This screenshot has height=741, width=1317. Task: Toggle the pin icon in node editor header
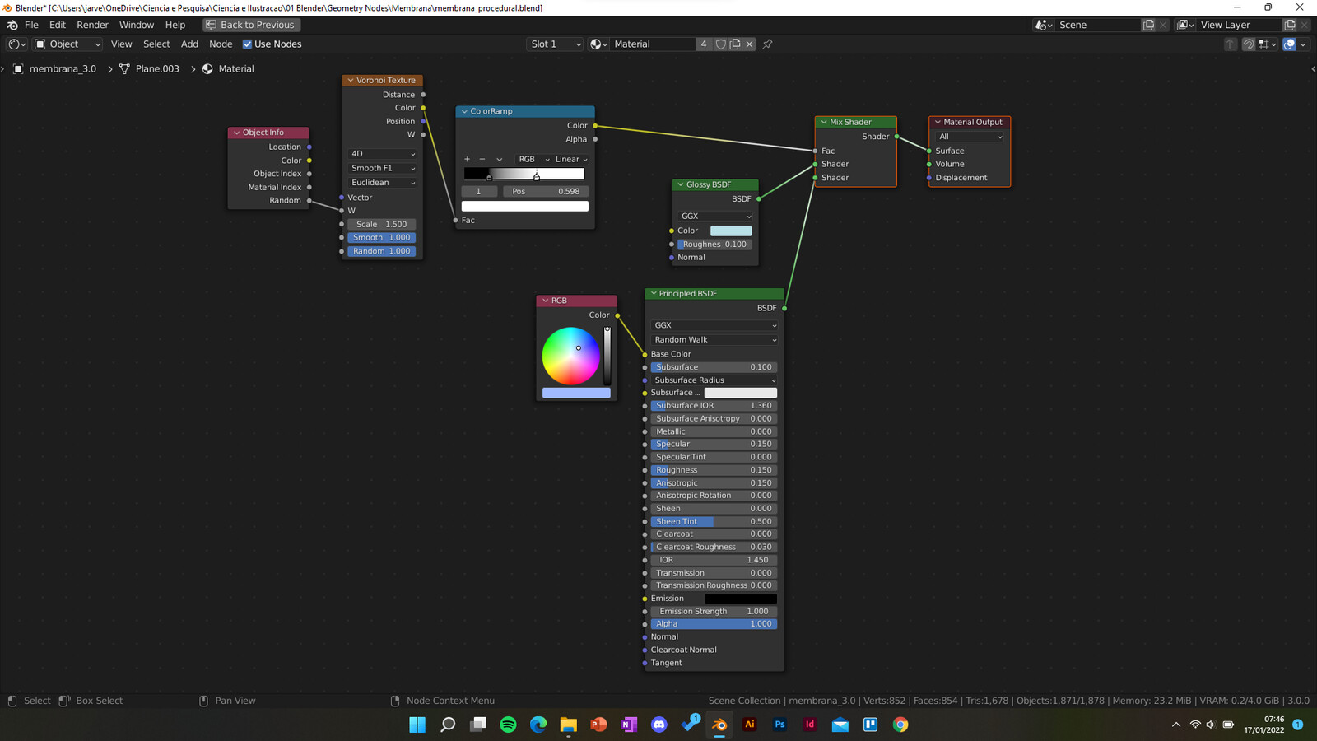coord(767,44)
